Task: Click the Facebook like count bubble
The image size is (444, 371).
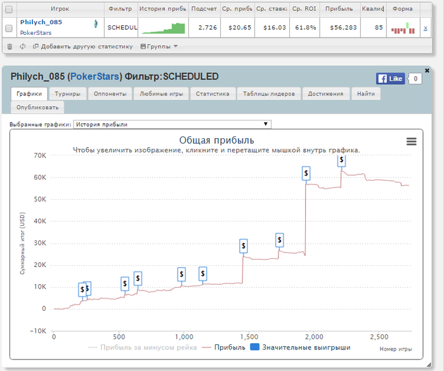Action: 415,79
